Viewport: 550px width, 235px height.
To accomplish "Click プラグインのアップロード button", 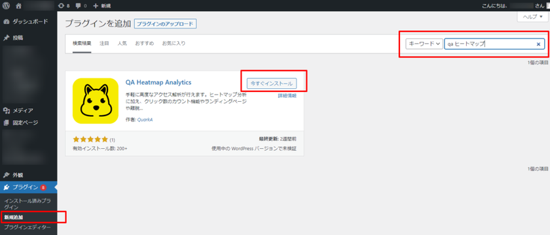I will click(x=165, y=23).
